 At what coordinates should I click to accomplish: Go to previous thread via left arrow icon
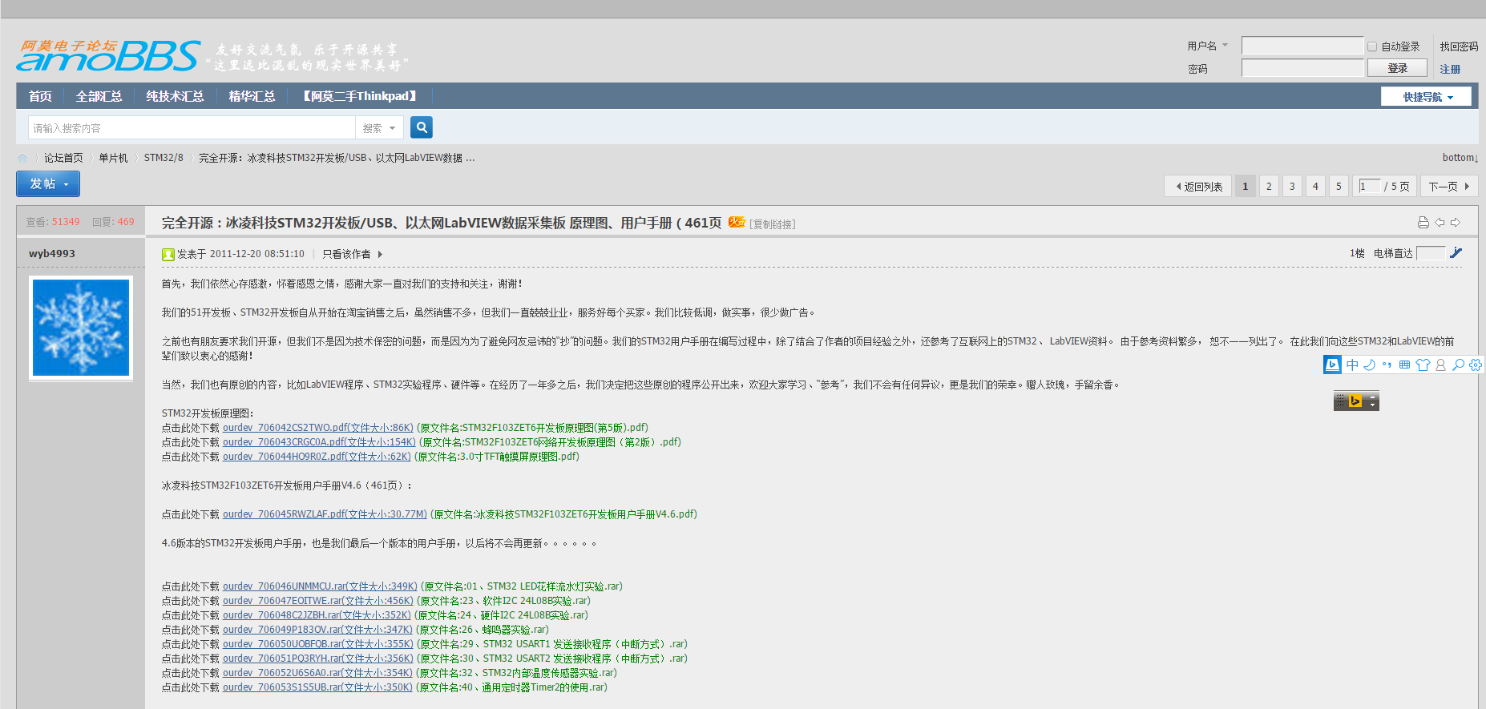pos(1440,222)
